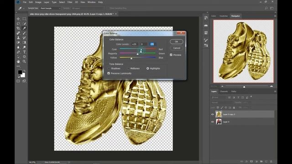This screenshot has width=292, height=164.
Task: Close the Color Balance dialog
Action: pos(181,33)
